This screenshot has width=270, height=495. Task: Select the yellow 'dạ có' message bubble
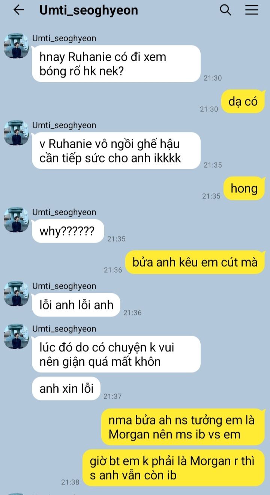point(243,101)
